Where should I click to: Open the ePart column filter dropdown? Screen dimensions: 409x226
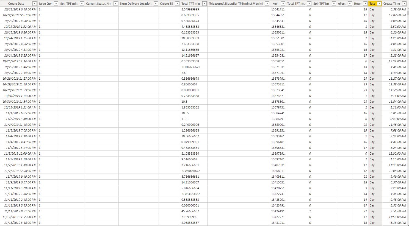point(350,4)
